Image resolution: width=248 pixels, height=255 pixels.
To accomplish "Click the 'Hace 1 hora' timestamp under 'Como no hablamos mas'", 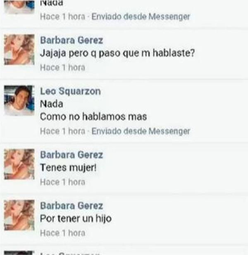I will tap(62, 131).
